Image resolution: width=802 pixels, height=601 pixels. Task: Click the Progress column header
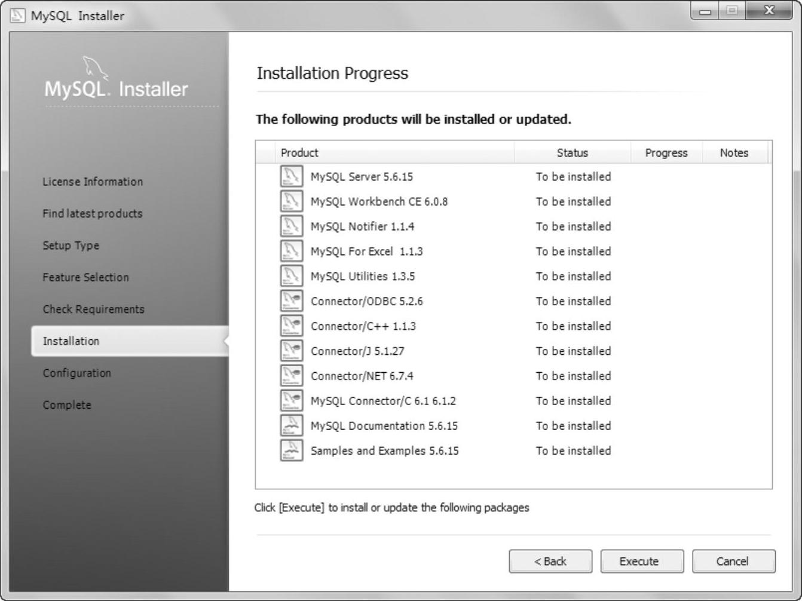point(666,153)
